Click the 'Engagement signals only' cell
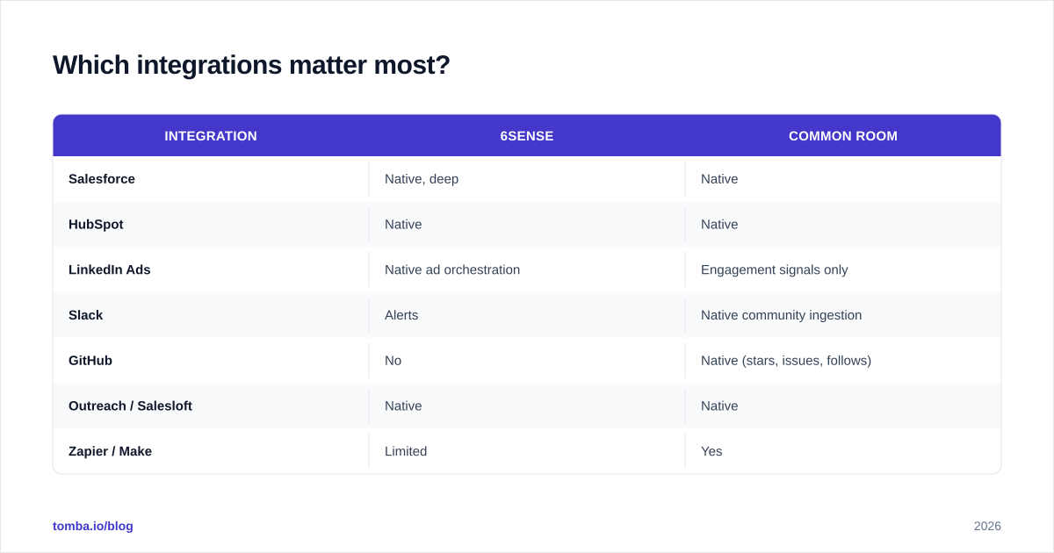 click(843, 270)
